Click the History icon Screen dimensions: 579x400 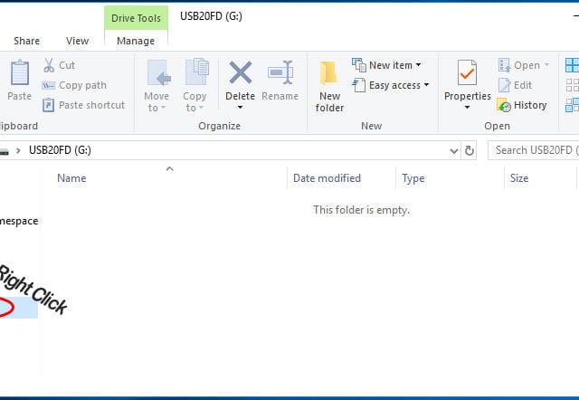[x=504, y=105]
